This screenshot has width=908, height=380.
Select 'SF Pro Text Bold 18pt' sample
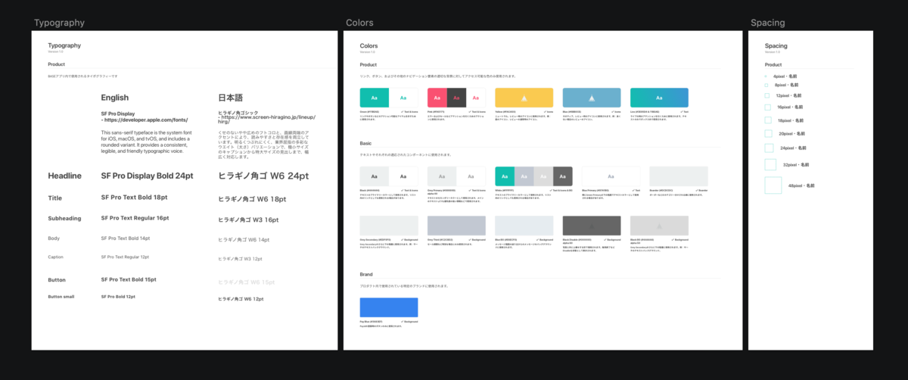coord(134,197)
